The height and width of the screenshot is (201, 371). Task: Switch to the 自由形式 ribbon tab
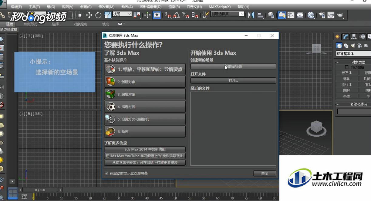coord(30,24)
